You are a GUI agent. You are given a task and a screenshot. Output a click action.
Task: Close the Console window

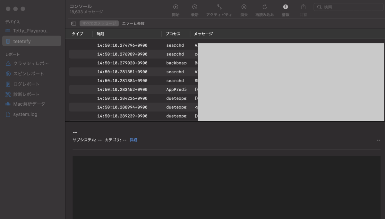click(9, 9)
